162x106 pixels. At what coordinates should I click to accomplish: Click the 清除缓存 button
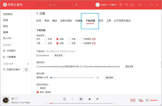pos(109,78)
